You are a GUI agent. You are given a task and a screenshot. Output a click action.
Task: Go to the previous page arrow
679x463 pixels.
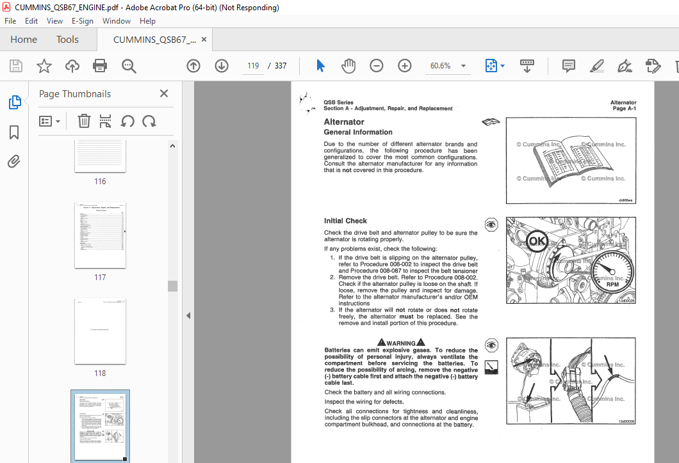pos(193,66)
